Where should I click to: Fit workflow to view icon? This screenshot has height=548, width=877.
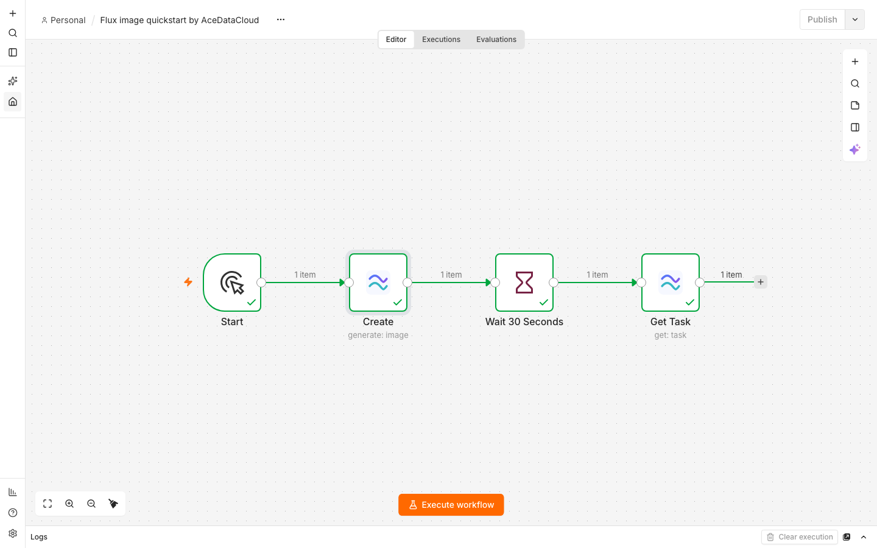pos(48,504)
